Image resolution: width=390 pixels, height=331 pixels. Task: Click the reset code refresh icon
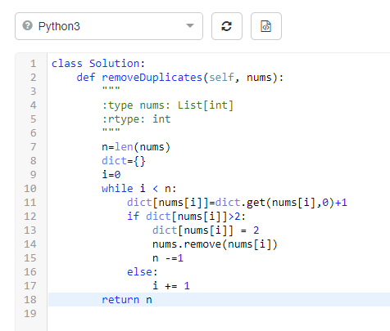click(x=227, y=26)
